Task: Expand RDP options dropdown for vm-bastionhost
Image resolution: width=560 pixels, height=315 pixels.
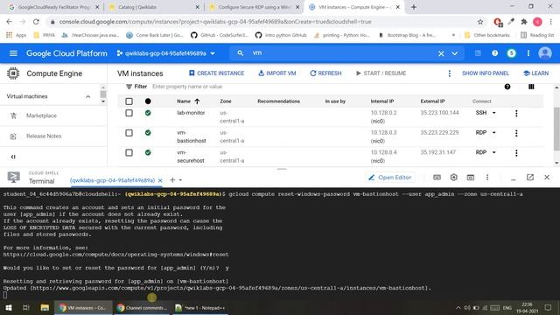Action: coord(493,132)
